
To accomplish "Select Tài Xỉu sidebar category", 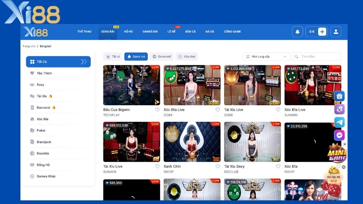I will pos(59,96).
